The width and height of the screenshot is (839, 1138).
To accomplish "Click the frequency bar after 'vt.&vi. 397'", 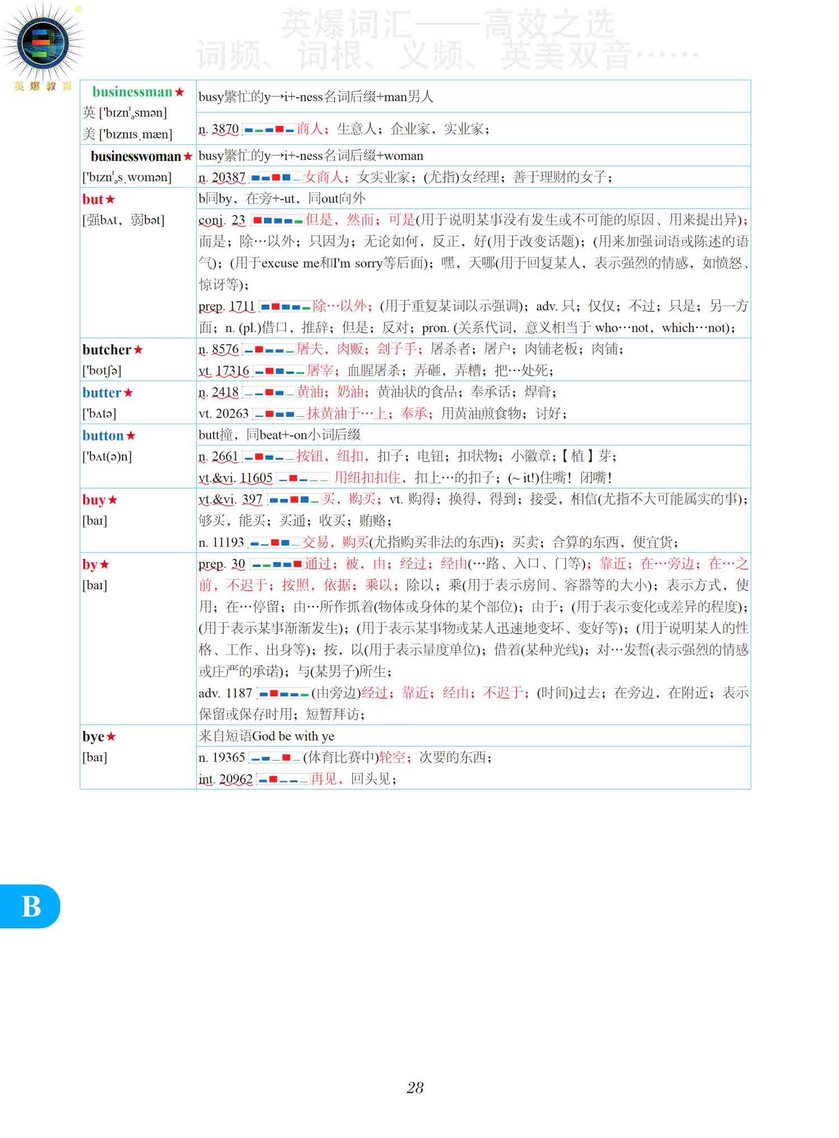I will pos(294,500).
